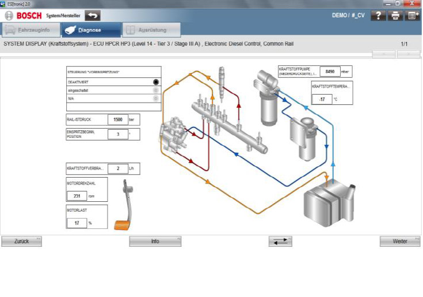Click the SYSTEM DISPLAY heading text
423x297 pixels.
click(148, 44)
